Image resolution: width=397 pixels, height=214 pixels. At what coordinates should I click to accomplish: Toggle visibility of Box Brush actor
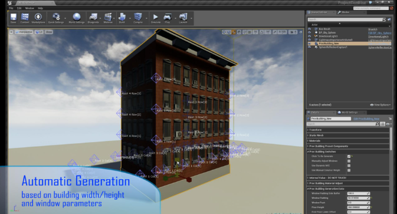[x=309, y=29]
